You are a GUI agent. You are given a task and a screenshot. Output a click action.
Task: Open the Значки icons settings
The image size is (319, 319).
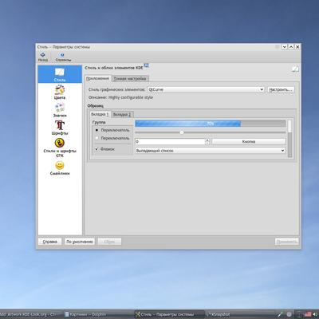point(60,110)
